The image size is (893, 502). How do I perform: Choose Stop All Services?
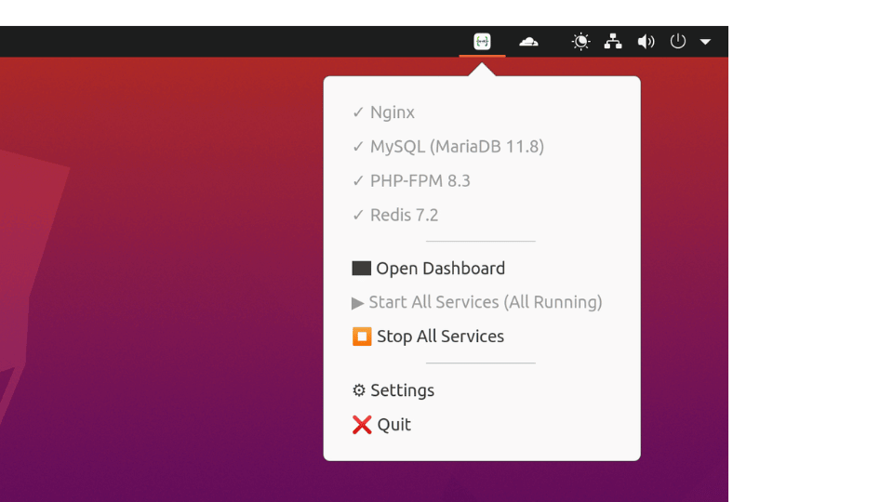point(482,337)
